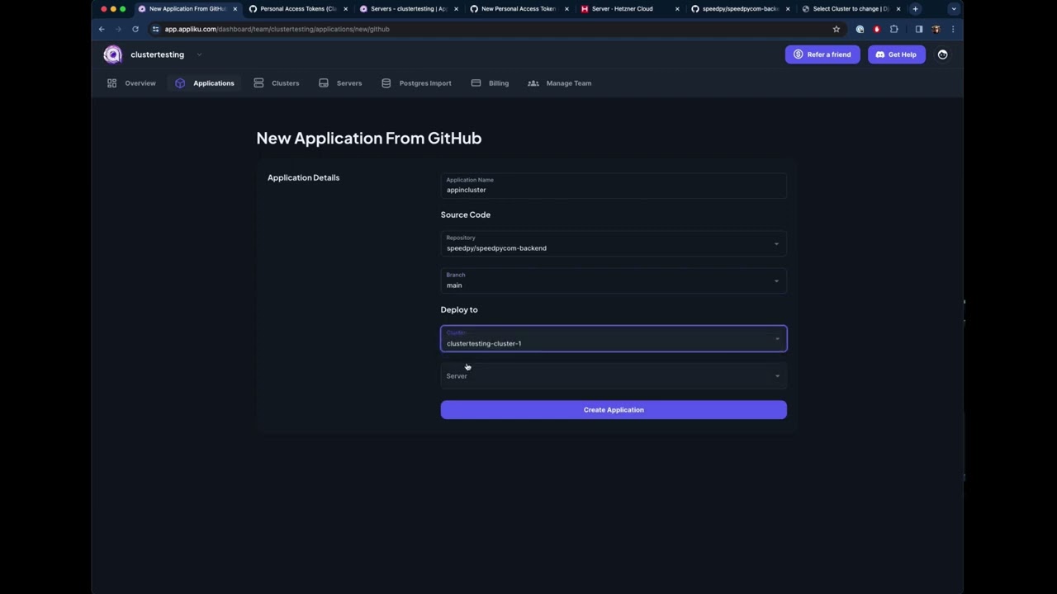Click the Application Name input field
This screenshot has width=1057, height=594.
coord(614,186)
